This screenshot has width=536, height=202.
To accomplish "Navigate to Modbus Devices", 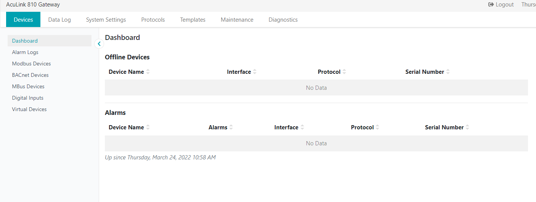I will tap(31, 64).
